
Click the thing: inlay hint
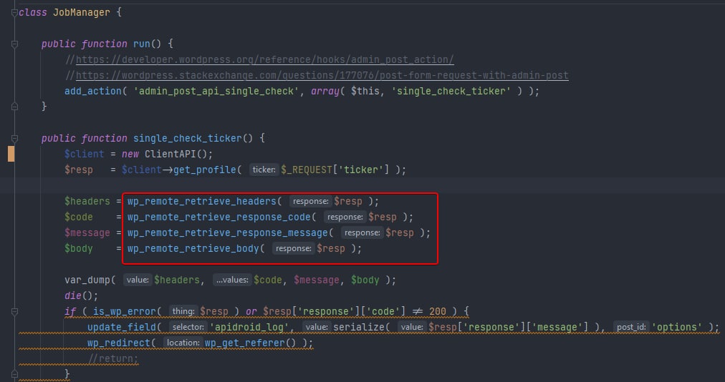click(x=183, y=311)
